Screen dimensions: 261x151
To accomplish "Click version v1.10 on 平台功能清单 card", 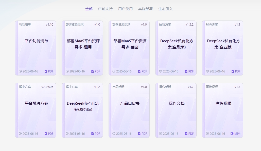I will point(49,24).
